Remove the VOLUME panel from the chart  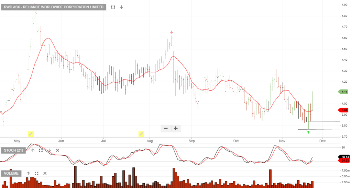[x=45, y=173]
